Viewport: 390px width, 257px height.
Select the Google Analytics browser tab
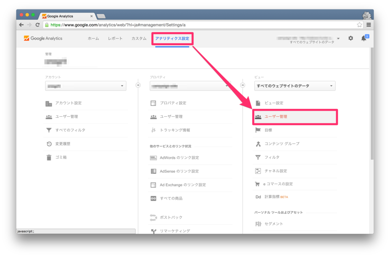click(67, 16)
